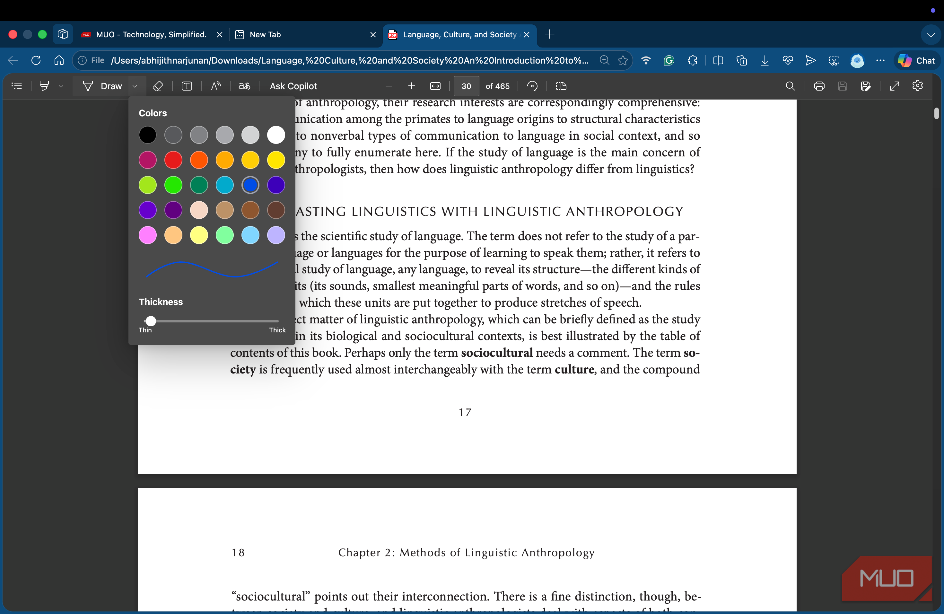Click Fit to width icon
944x614 pixels.
coord(435,86)
